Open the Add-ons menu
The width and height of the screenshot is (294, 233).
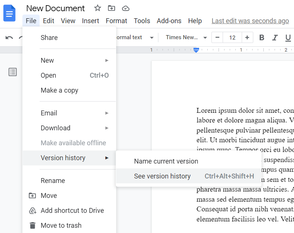169,21
